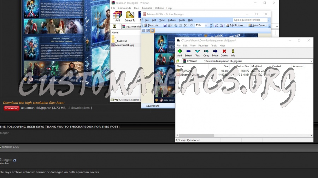This screenshot has width=318, height=178.
Task: Select Aquaman Dbl.jpg in WinRAR list
Action: point(123,45)
